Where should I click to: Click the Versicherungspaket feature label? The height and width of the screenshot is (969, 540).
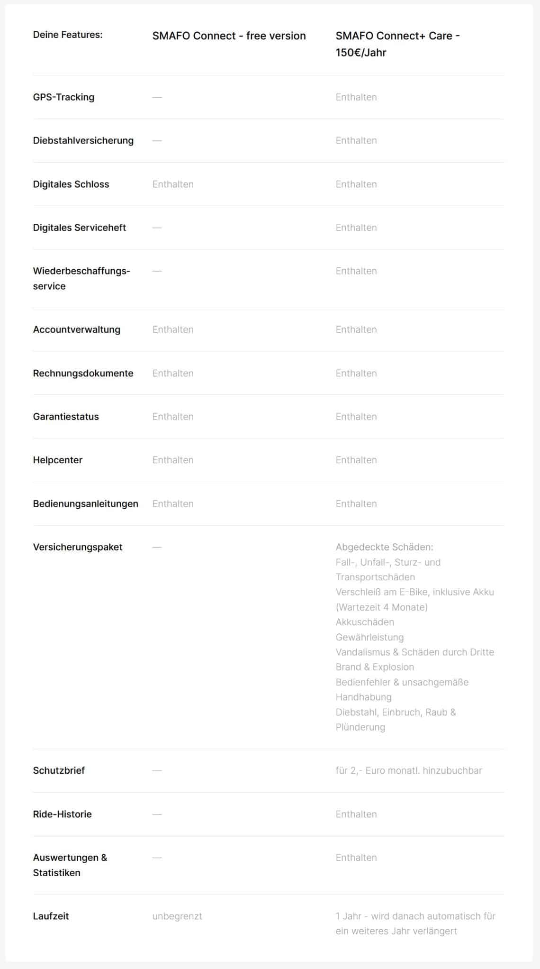78,547
